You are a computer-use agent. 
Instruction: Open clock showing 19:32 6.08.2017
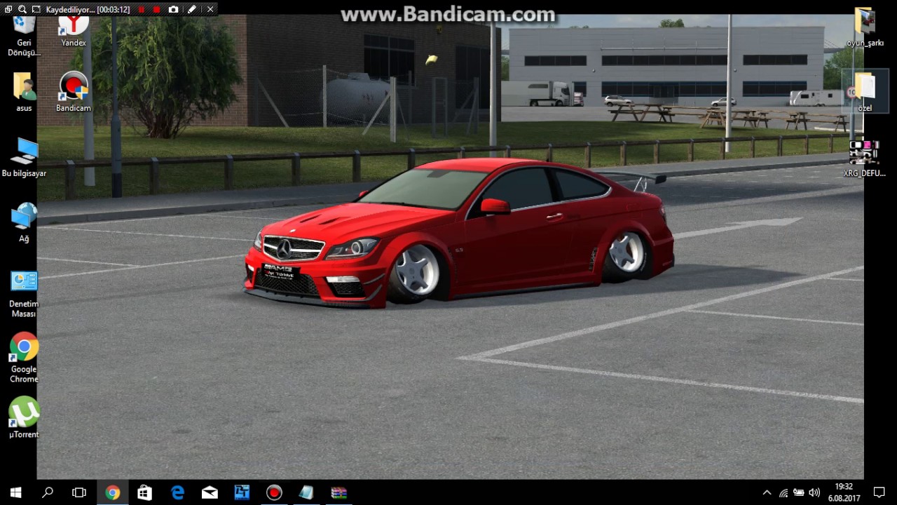[x=844, y=492]
